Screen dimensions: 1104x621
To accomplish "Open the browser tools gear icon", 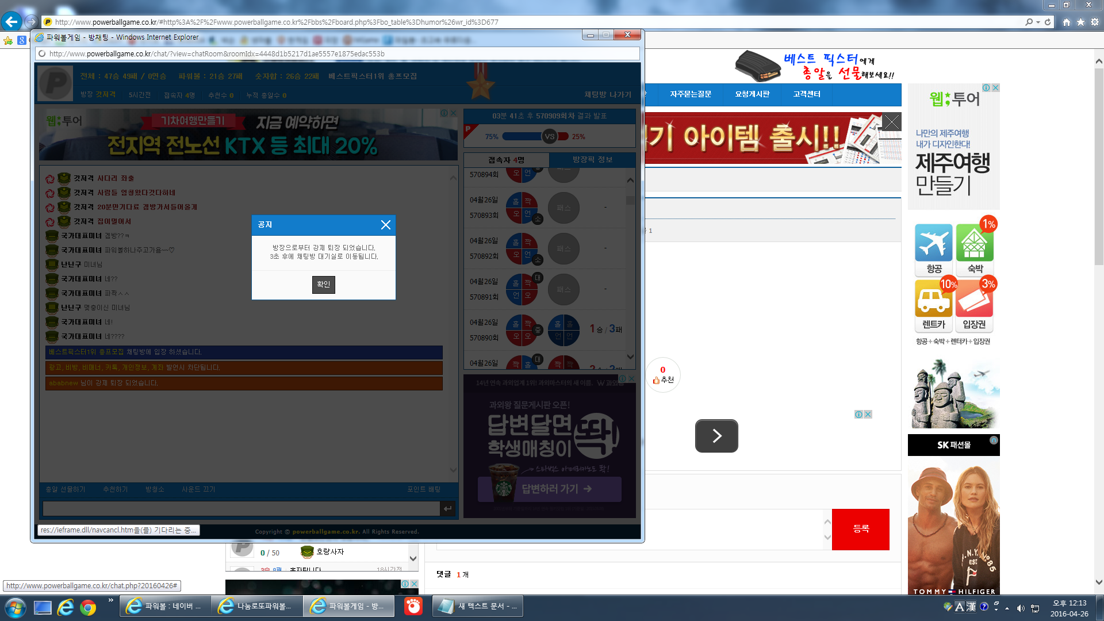I will click(x=1095, y=22).
